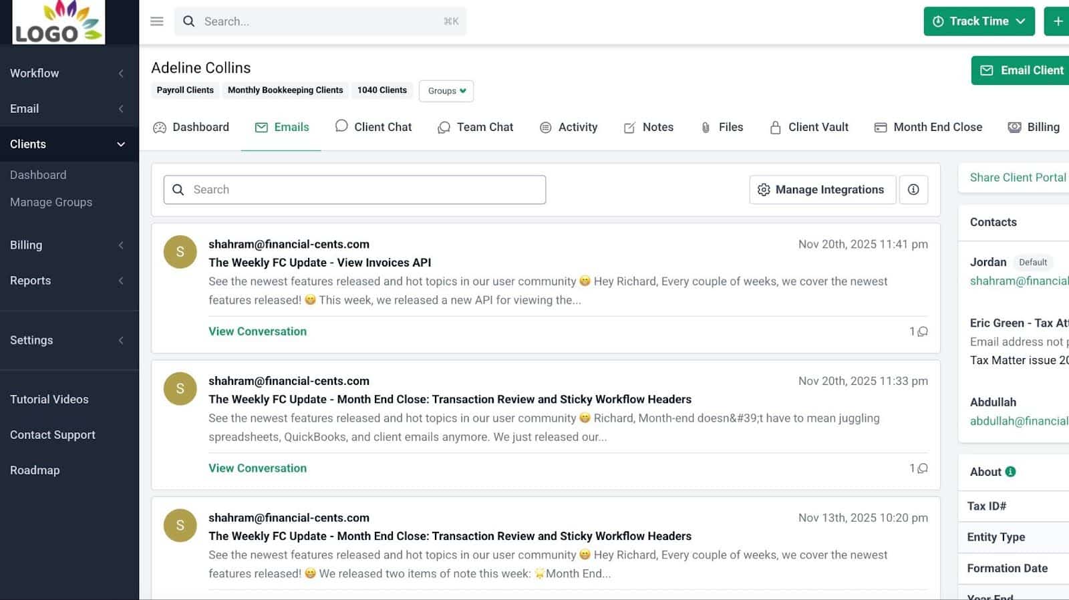Click the Billing money icon
Screen dimensions: 1069x600
click(x=1014, y=128)
